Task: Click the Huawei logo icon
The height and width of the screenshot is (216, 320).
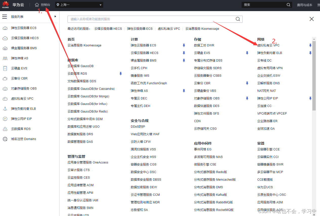Action: pyautogui.click(x=6, y=5)
